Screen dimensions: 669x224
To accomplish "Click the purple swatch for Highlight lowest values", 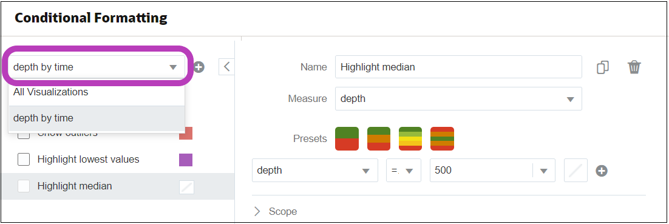I will pos(186,160).
